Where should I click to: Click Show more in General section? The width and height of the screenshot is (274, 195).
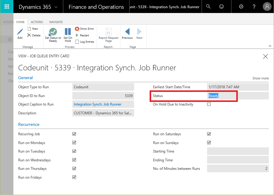pyautogui.click(x=261, y=78)
